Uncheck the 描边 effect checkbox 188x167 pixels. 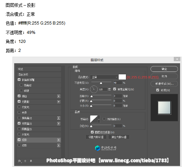pyautogui.click(x=19, y=96)
